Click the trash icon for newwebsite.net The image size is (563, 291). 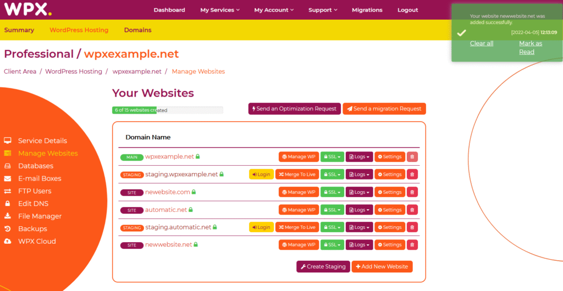click(412, 245)
